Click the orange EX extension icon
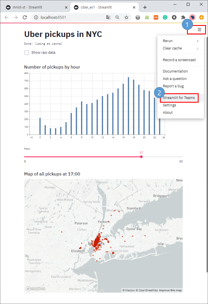This screenshot has width=208, height=304. click(156, 17)
